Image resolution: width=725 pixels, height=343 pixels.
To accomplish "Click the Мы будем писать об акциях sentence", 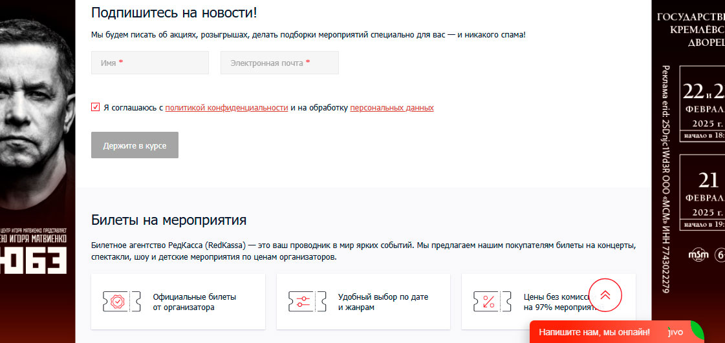I will click(x=308, y=35).
